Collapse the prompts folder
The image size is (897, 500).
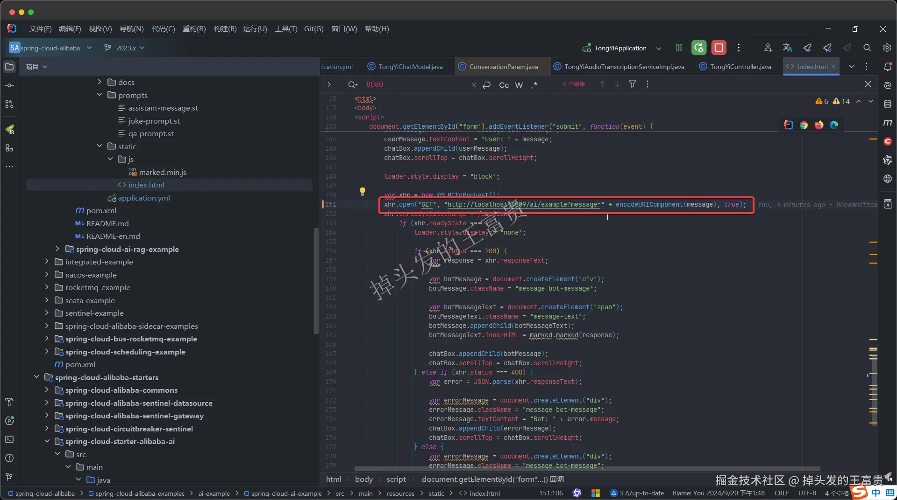(x=99, y=95)
